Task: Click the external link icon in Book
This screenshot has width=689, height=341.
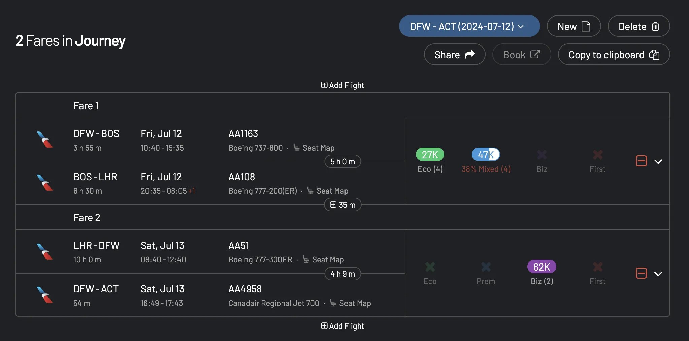Action: 535,54
